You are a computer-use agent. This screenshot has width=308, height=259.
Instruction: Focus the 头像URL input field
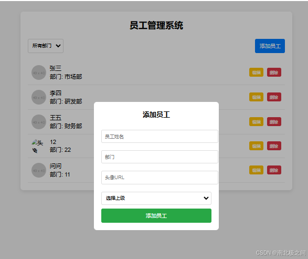coord(160,178)
